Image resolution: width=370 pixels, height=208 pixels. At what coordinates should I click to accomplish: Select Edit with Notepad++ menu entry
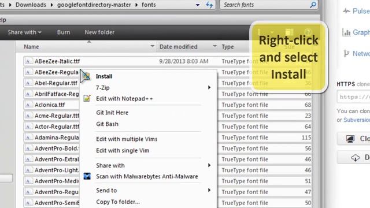[124, 99]
